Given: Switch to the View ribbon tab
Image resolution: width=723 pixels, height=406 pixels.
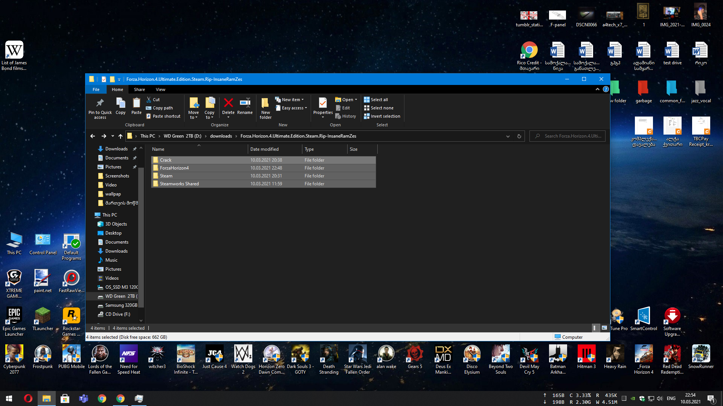Looking at the screenshot, I should (160, 89).
